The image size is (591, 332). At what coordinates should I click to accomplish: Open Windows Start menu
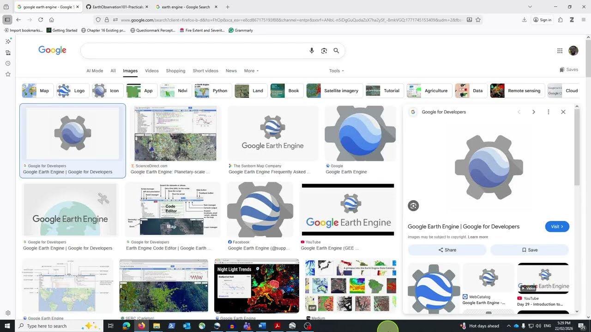[7, 326]
